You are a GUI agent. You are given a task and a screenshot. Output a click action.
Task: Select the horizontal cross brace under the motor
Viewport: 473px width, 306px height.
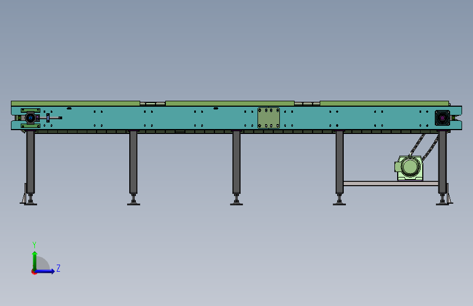point(391,183)
